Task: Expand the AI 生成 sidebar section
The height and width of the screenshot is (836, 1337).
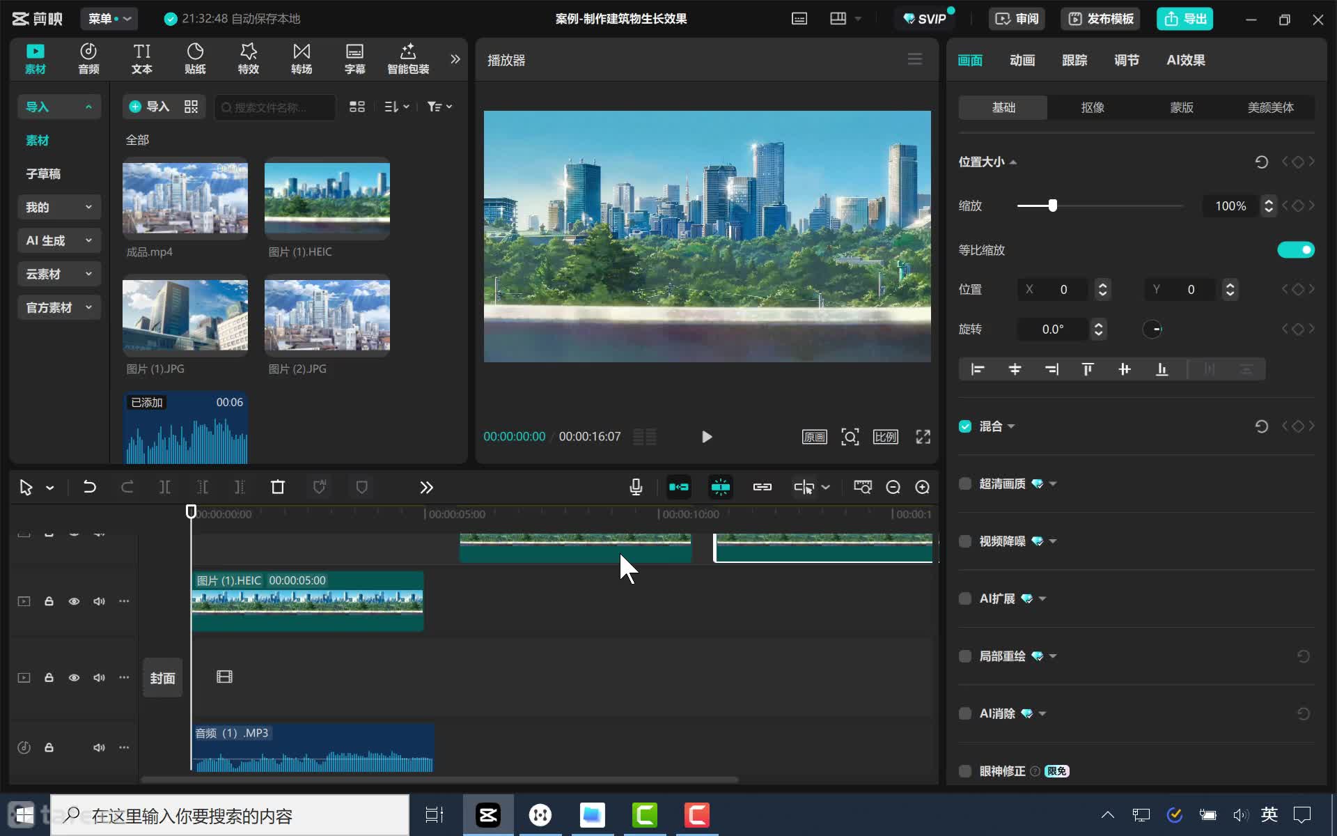Action: [59, 240]
